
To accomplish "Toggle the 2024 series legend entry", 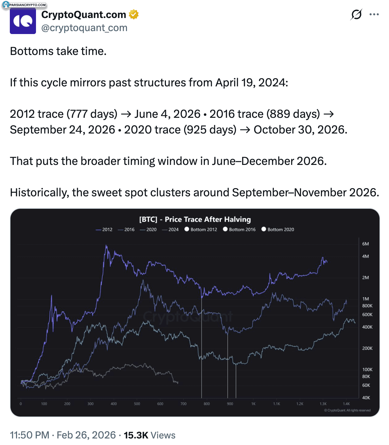I will click(170, 230).
